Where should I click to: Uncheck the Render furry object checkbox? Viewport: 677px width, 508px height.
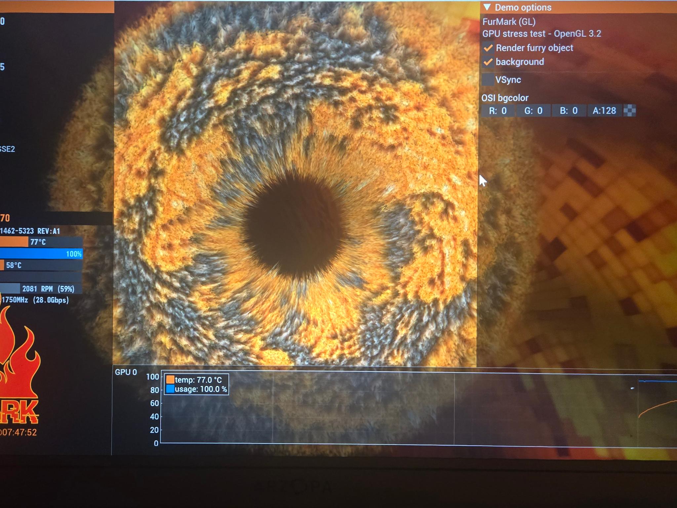coord(488,48)
